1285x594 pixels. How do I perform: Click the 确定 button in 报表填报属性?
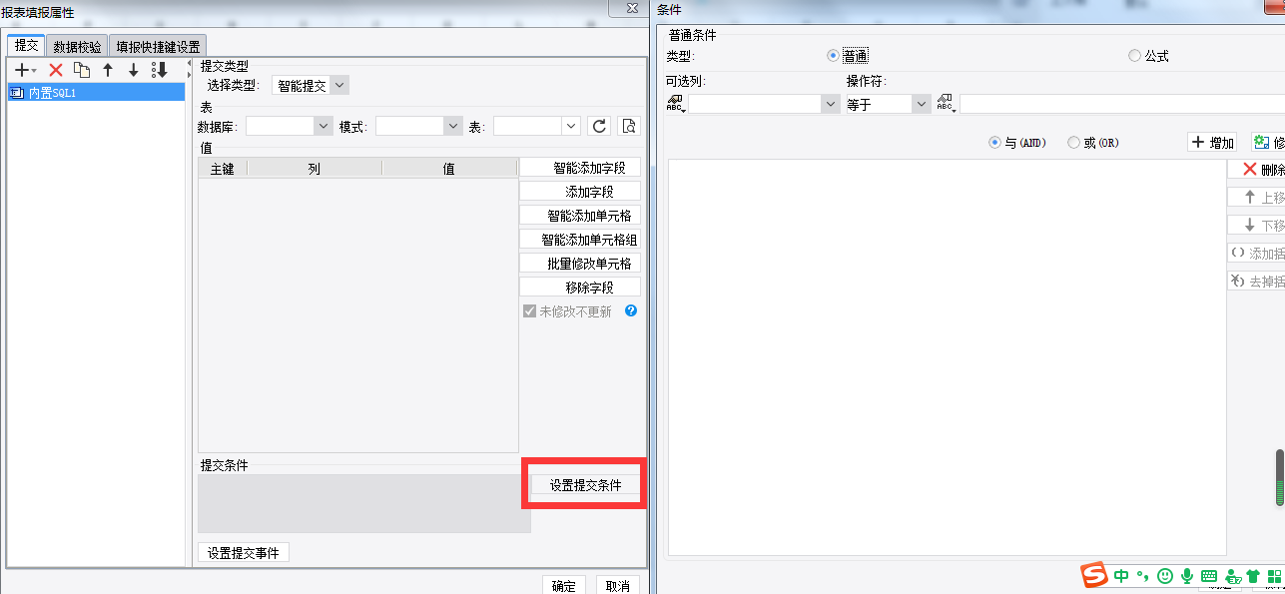click(564, 585)
